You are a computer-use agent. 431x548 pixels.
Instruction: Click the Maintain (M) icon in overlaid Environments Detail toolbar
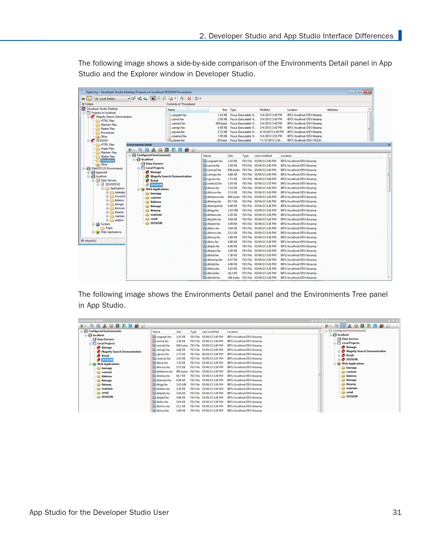(x=167, y=150)
